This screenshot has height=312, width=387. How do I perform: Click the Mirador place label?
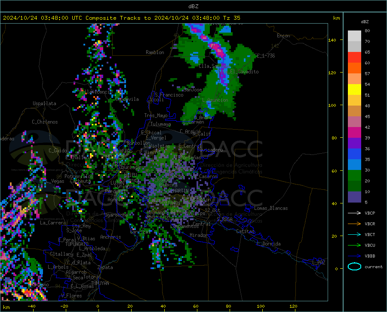coord(198,235)
